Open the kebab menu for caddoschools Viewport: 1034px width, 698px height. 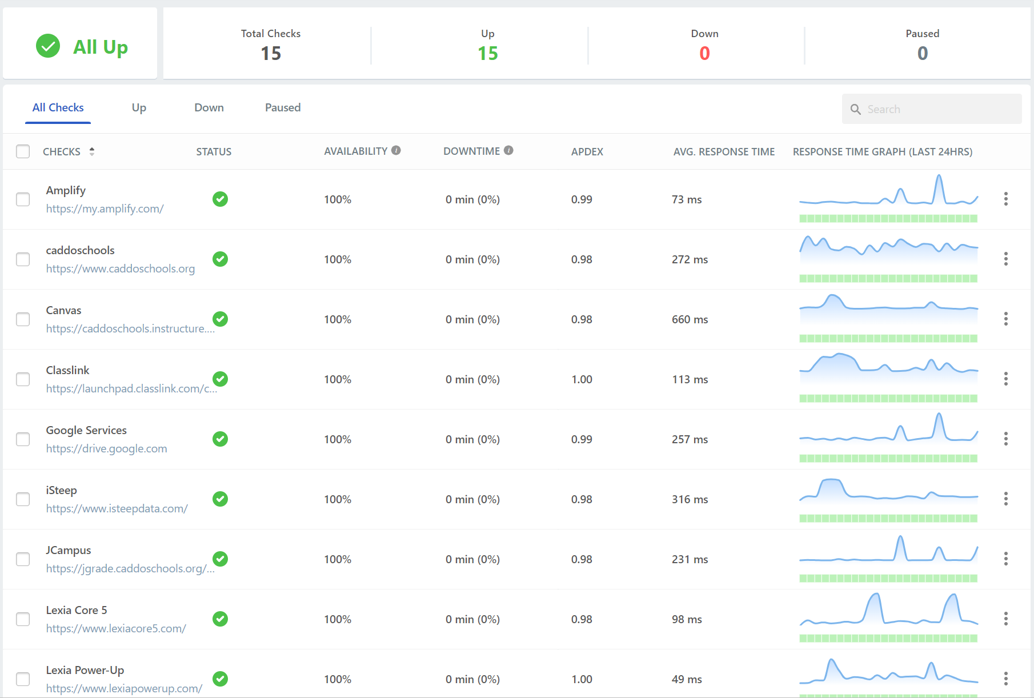pyautogui.click(x=1006, y=259)
